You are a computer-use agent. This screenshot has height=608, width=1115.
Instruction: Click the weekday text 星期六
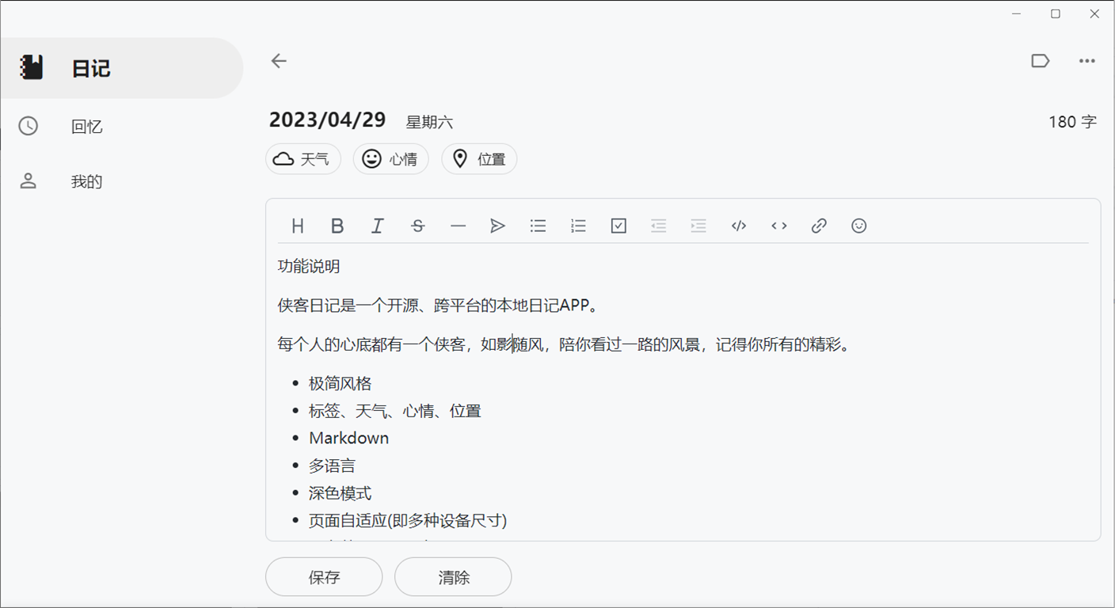tap(429, 123)
